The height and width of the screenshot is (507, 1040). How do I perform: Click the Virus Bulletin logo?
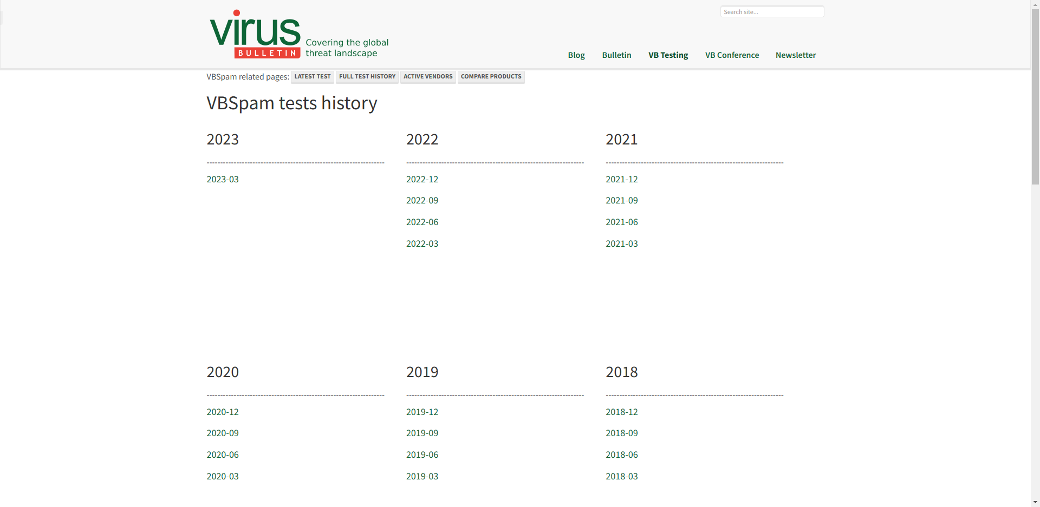point(255,34)
